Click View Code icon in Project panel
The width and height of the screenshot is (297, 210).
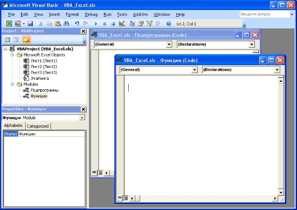pos(7,39)
